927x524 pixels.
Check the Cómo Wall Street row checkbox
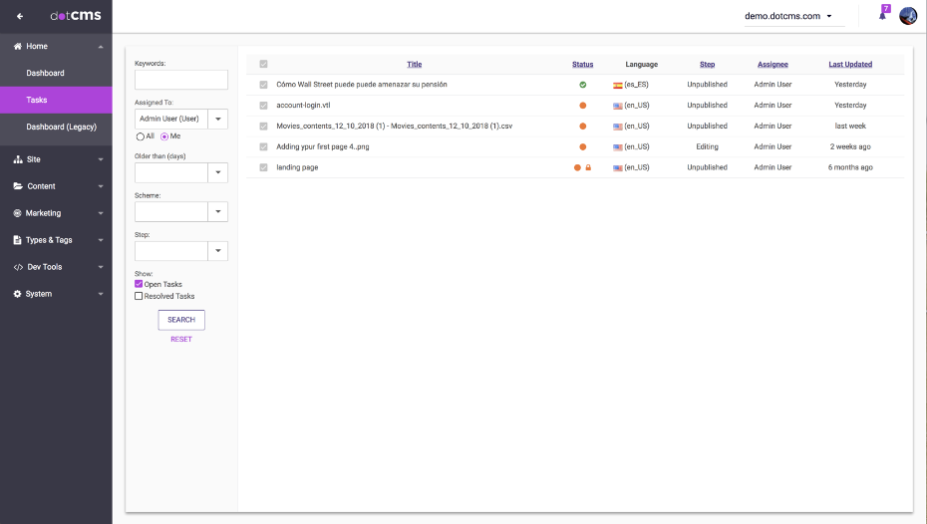coord(264,85)
